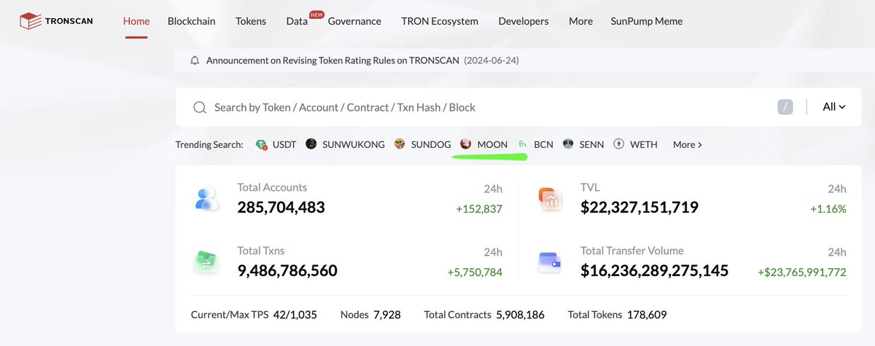The height and width of the screenshot is (346, 875).
Task: Click the Current/Max TPS 42/1,035 stat
Action: click(x=254, y=315)
